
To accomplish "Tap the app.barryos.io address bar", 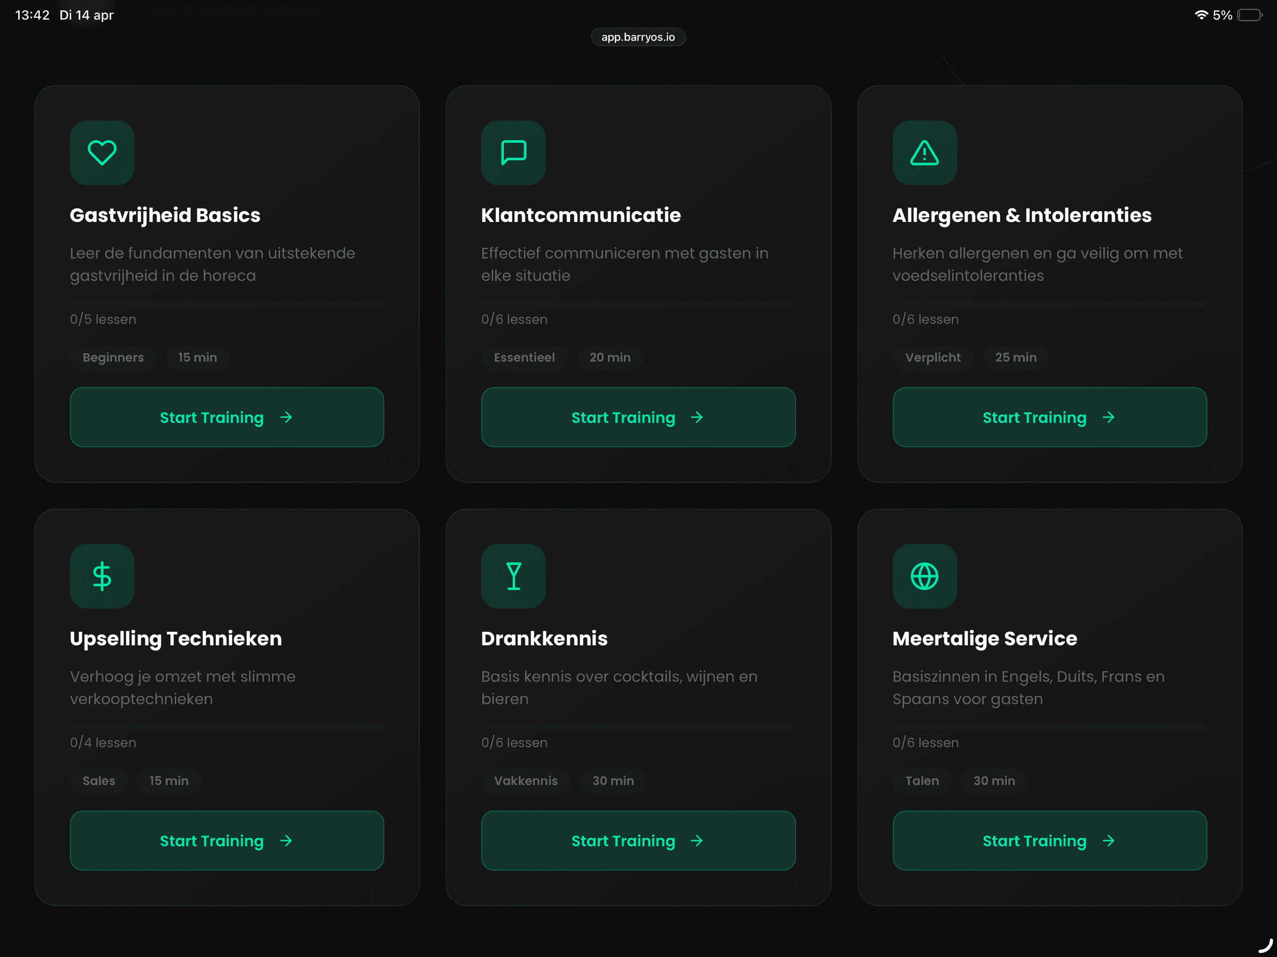I will pyautogui.click(x=638, y=37).
